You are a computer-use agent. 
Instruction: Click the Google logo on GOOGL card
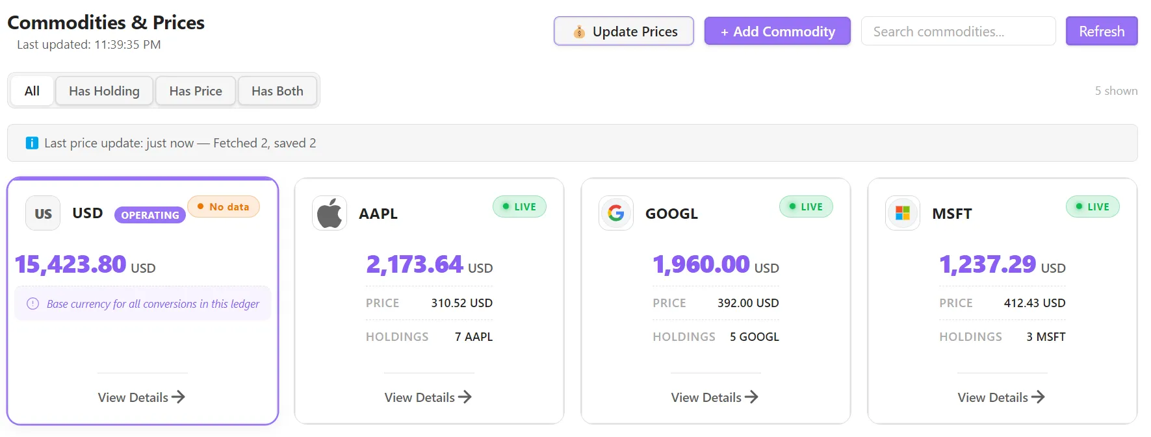(x=616, y=213)
